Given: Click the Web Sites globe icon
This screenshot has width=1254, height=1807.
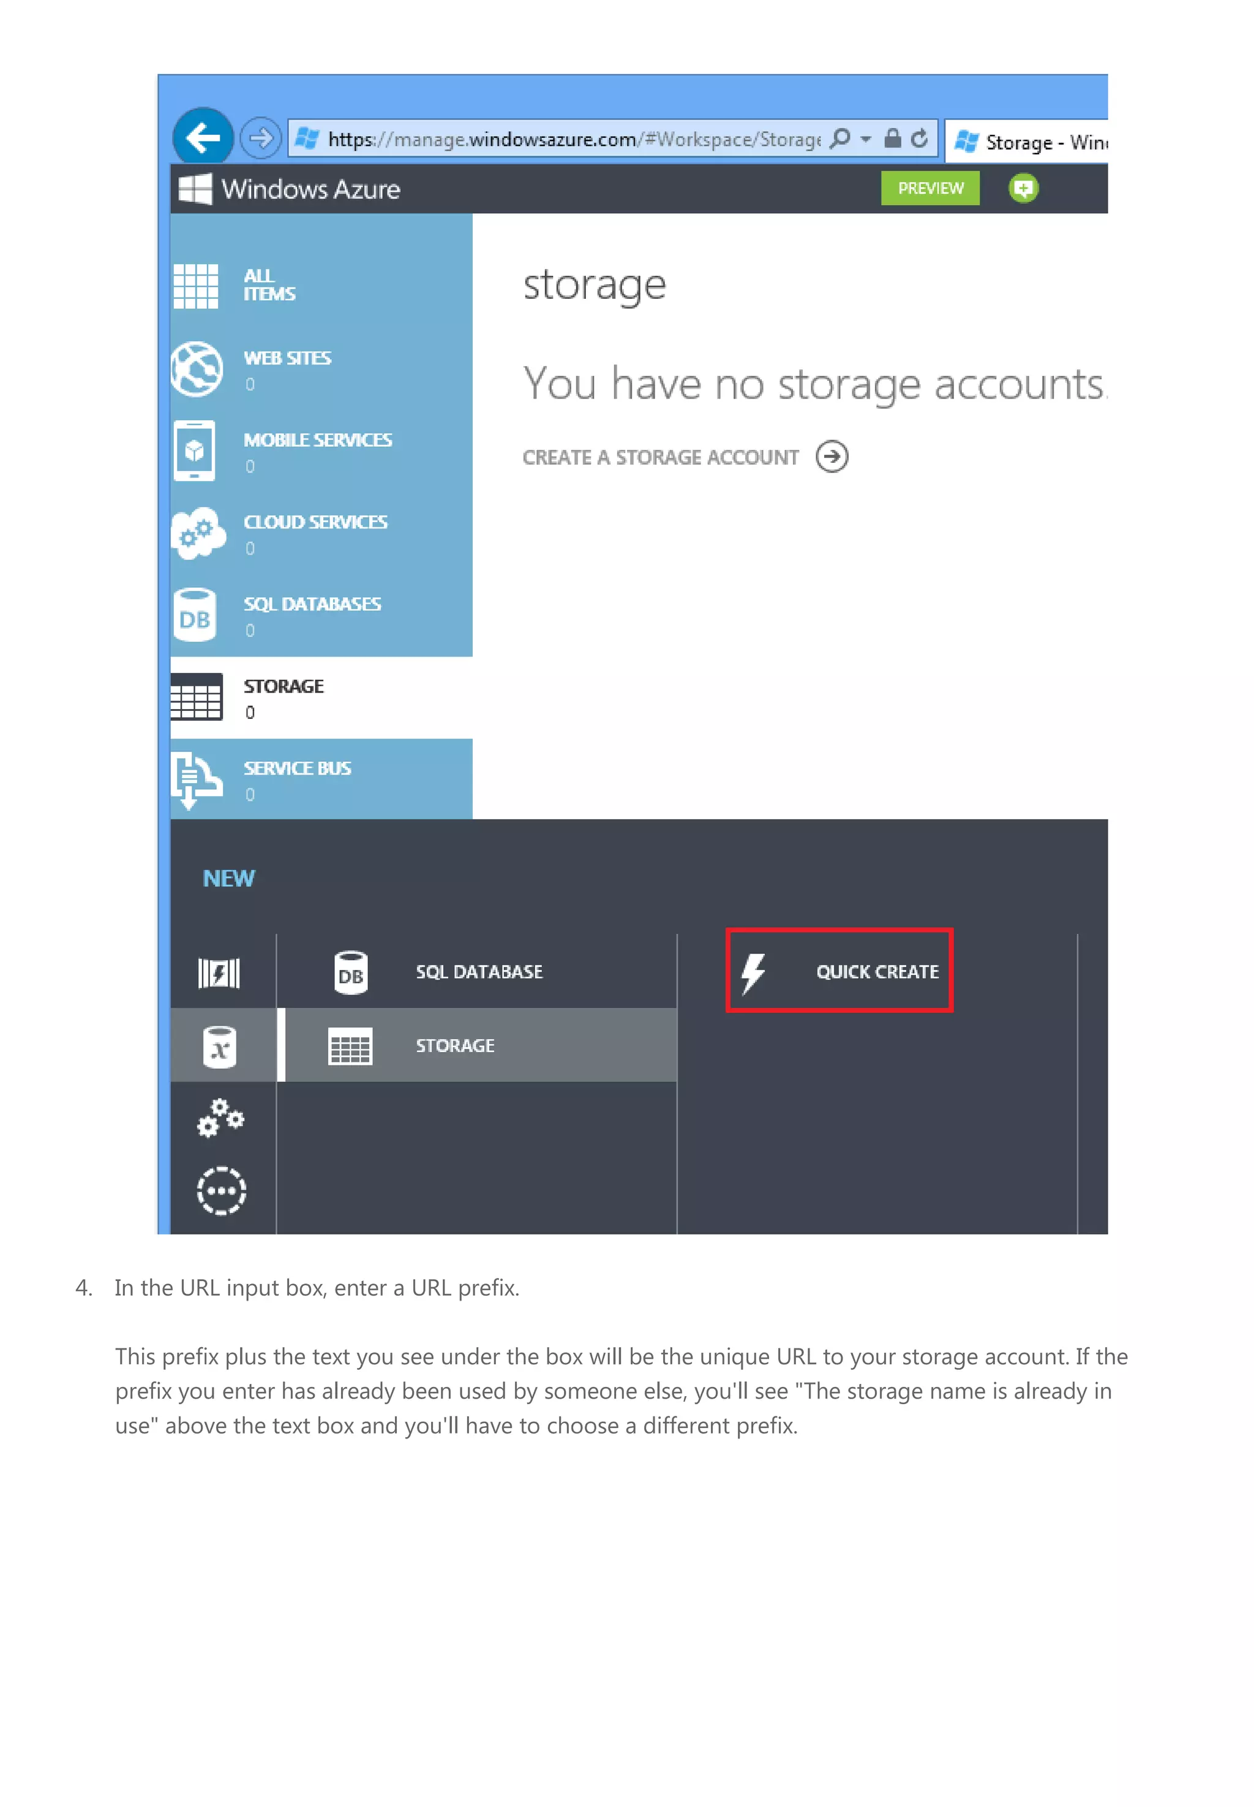Looking at the screenshot, I should [197, 369].
